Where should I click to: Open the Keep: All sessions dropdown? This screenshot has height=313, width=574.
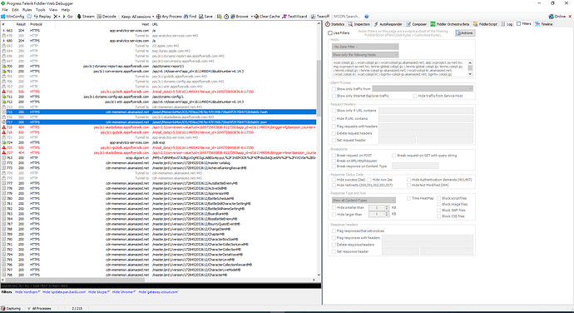(x=137, y=17)
